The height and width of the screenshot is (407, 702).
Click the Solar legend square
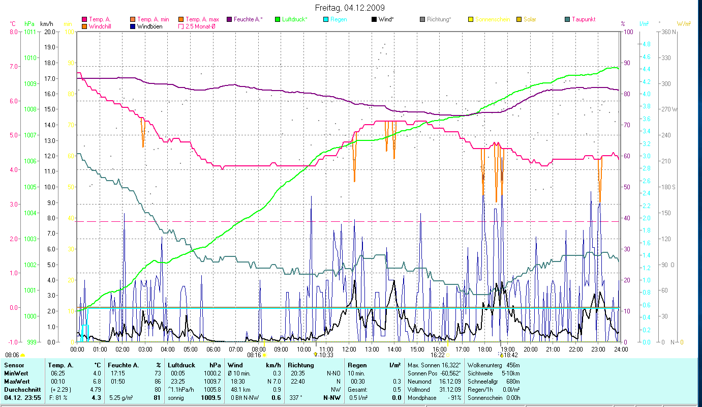tap(519, 20)
